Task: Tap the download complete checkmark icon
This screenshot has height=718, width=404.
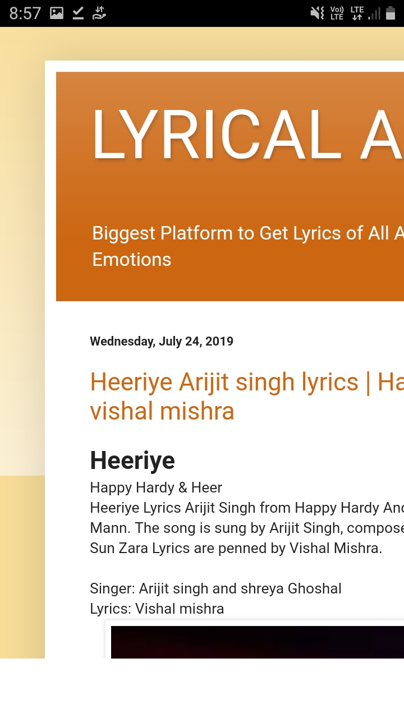Action: tap(78, 13)
